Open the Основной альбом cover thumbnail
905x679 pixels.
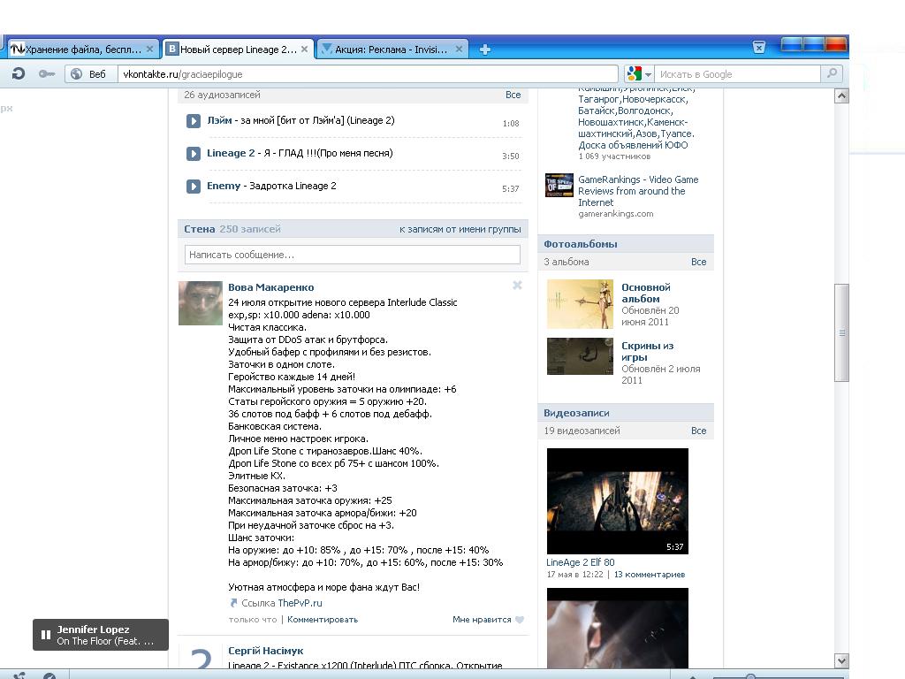[x=580, y=304]
